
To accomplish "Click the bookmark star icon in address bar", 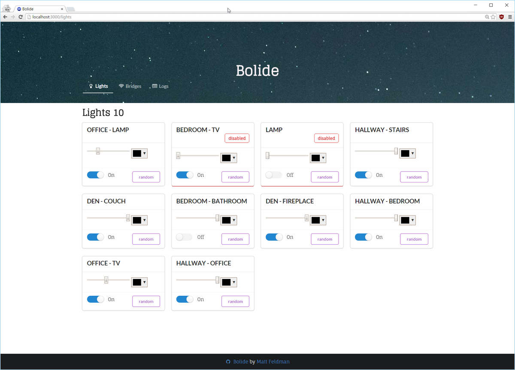I will 494,17.
